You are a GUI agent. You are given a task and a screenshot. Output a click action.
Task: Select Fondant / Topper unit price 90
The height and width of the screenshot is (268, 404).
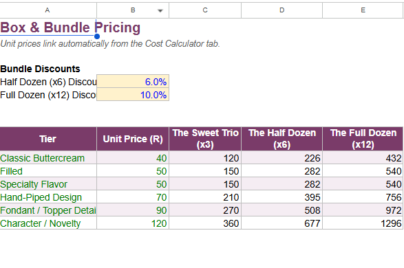pos(133,210)
